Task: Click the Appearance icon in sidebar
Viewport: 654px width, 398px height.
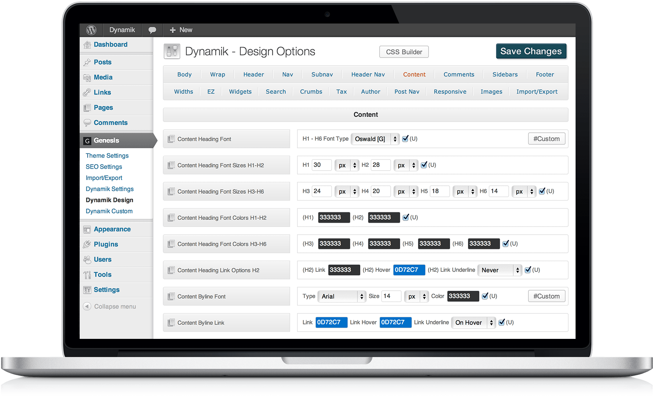Action: click(87, 229)
